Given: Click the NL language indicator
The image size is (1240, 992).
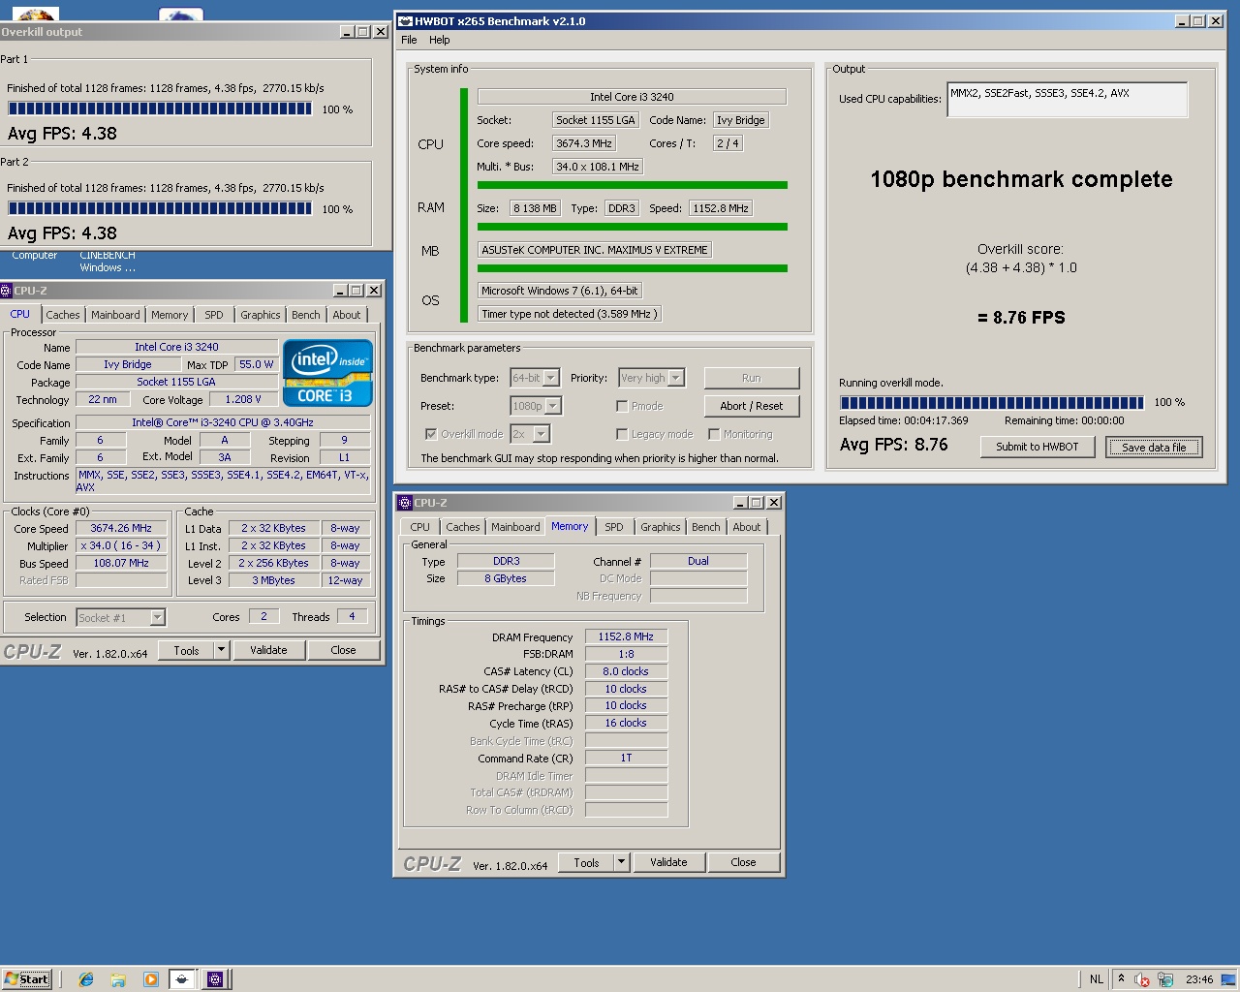Looking at the screenshot, I should tap(1096, 979).
